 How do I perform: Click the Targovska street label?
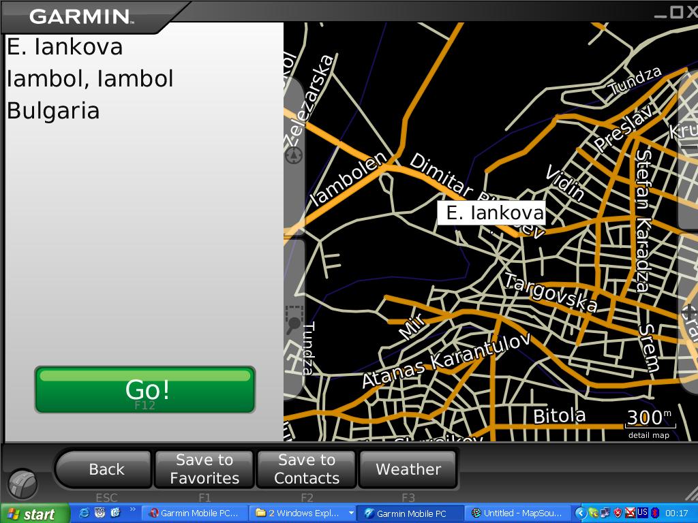click(550, 293)
